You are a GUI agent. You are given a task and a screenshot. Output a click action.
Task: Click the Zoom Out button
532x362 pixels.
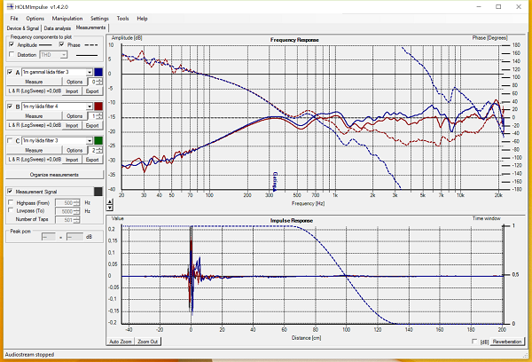click(147, 342)
